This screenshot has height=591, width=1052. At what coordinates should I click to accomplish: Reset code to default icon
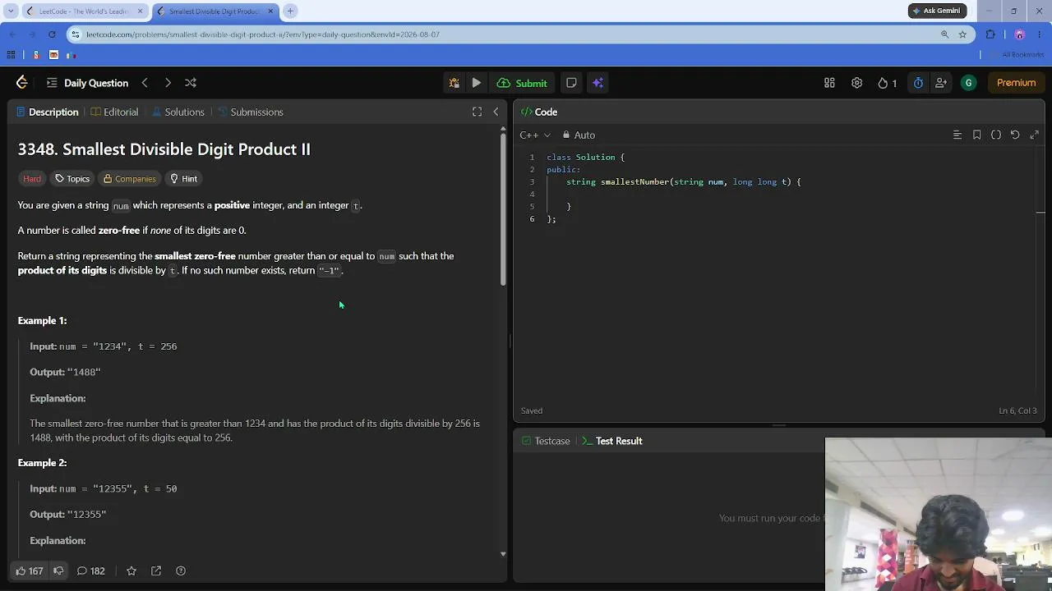1015,135
